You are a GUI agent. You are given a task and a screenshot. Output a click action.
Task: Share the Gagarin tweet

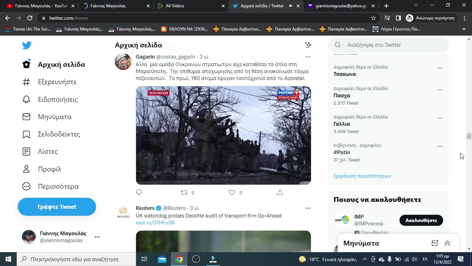280,193
